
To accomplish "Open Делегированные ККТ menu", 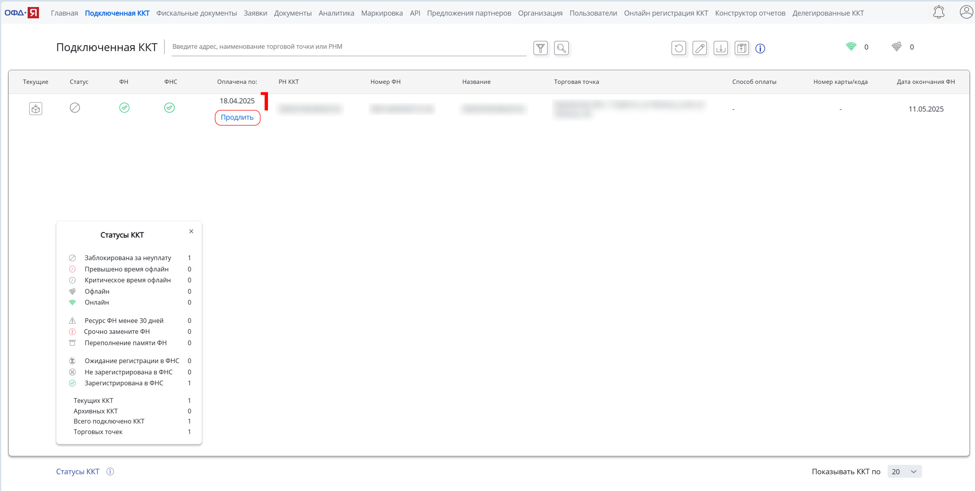I will 828,13.
